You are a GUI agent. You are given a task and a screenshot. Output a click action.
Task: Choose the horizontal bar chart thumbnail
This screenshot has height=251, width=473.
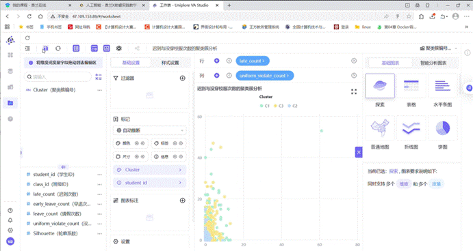(x=442, y=86)
